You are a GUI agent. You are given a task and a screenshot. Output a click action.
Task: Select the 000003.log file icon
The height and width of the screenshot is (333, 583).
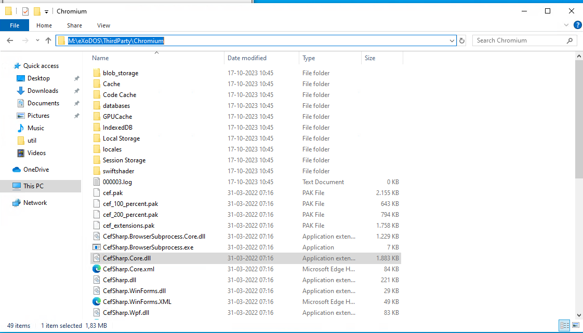click(97, 182)
